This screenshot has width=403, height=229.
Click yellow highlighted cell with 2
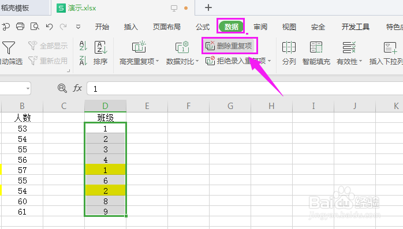pos(106,191)
